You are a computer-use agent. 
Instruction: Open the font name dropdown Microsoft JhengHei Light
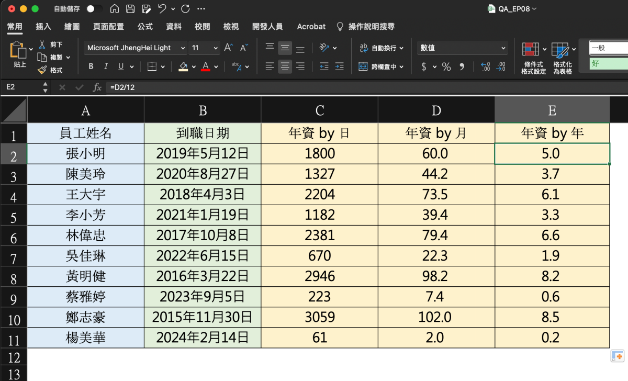[135, 48]
